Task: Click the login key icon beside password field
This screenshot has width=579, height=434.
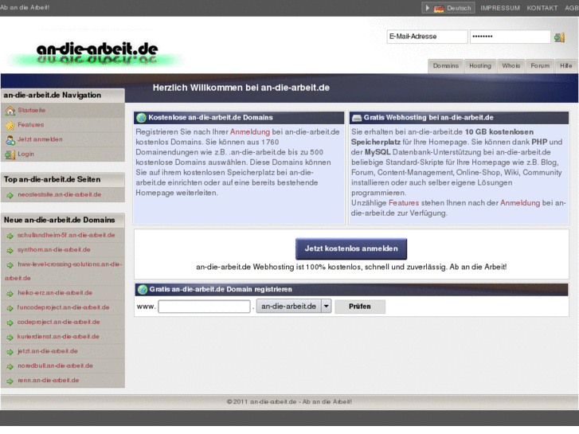Action: click(x=559, y=37)
